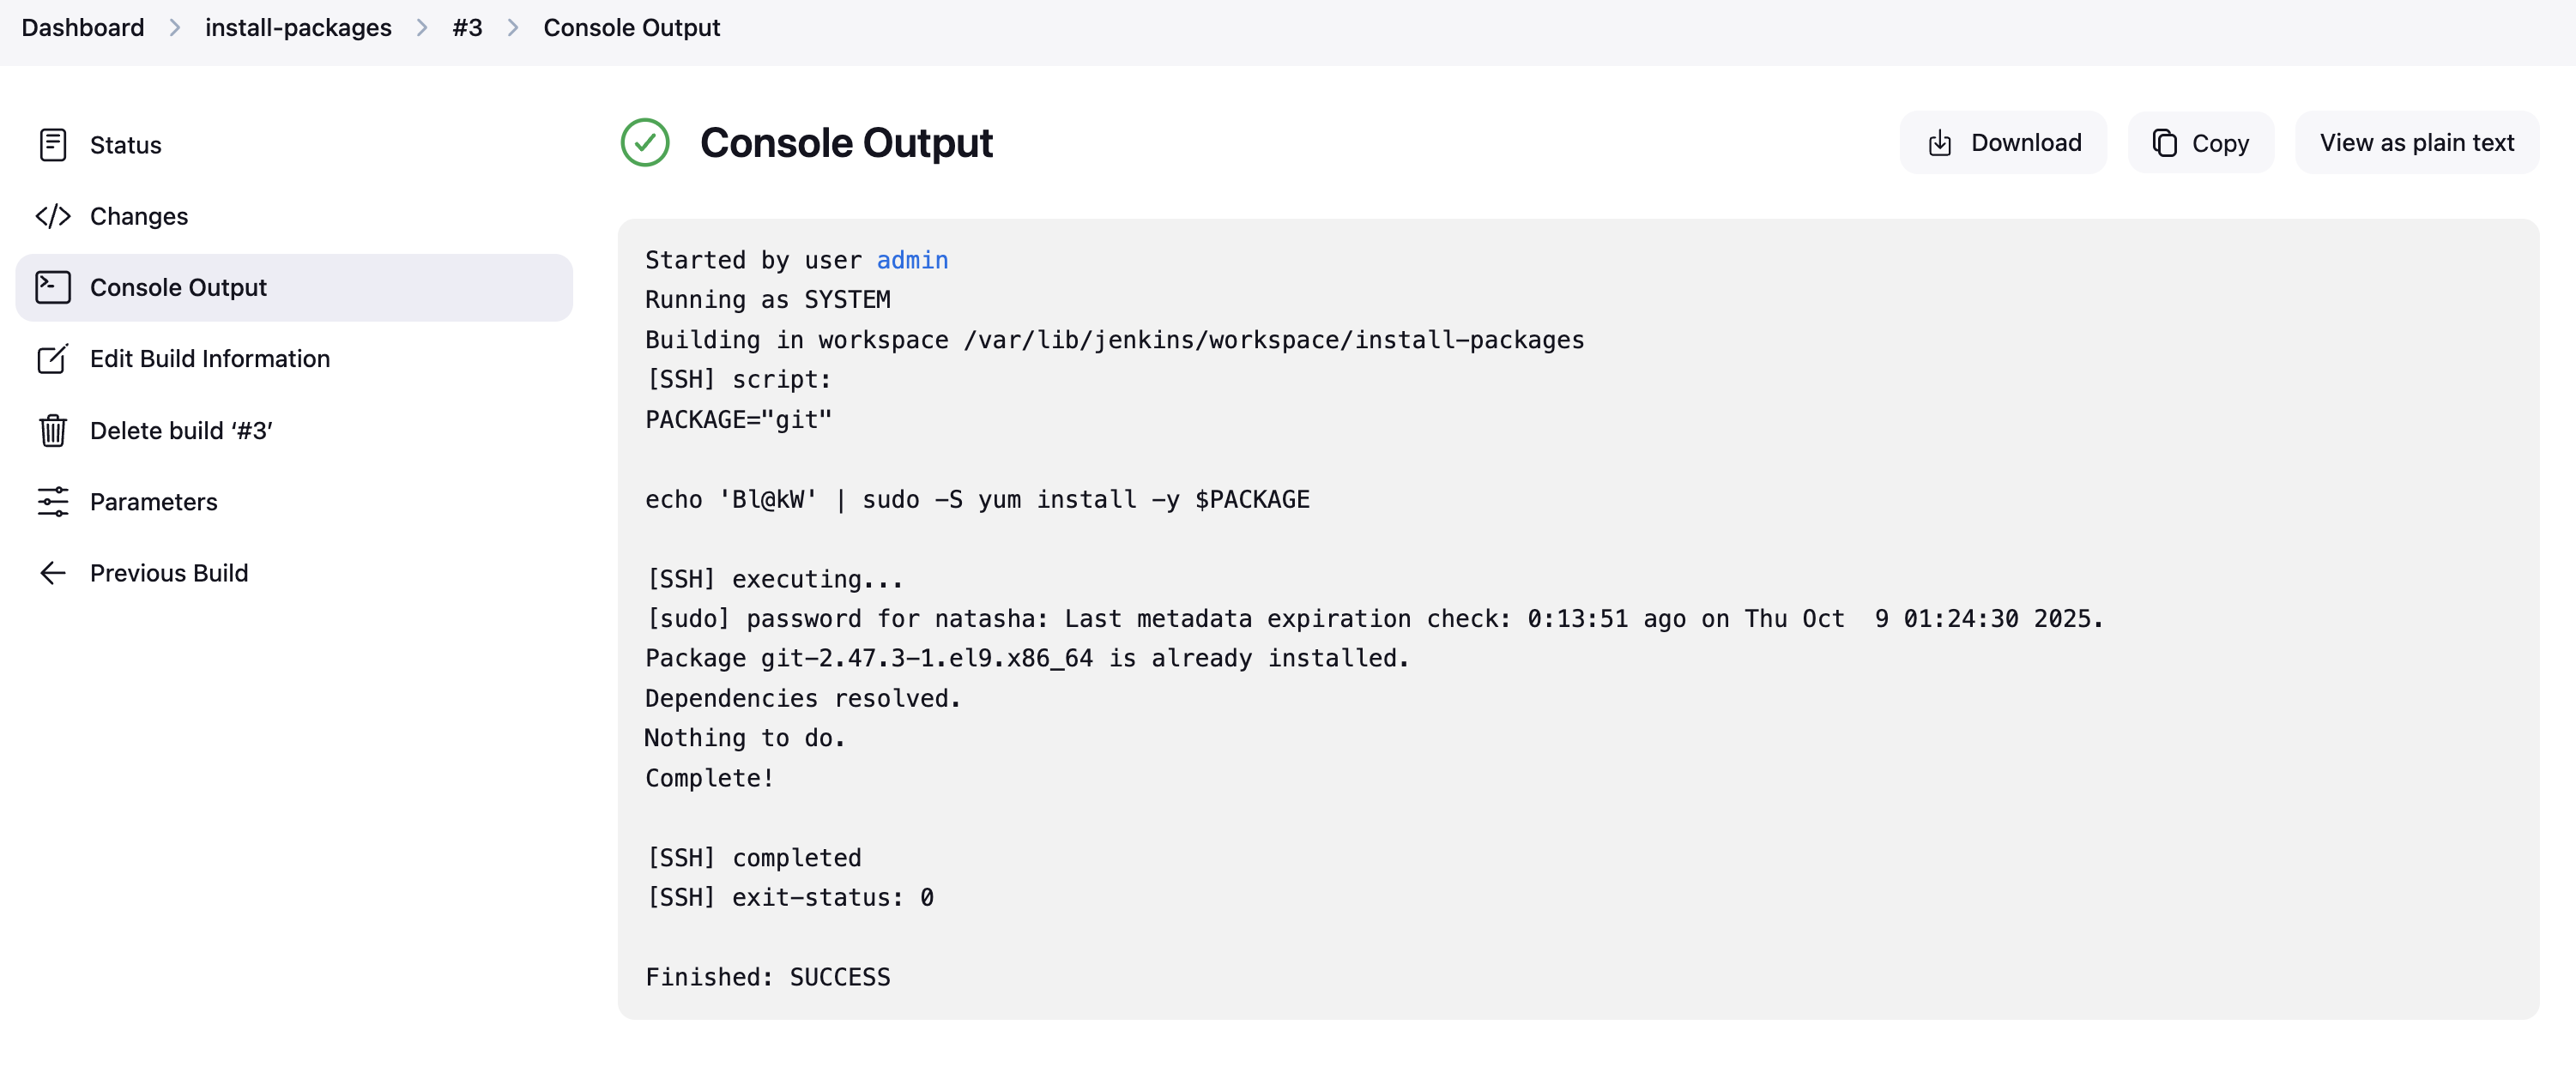Click the Console Output terminal icon
Image resolution: width=2576 pixels, height=1079 pixels.
[x=53, y=288]
